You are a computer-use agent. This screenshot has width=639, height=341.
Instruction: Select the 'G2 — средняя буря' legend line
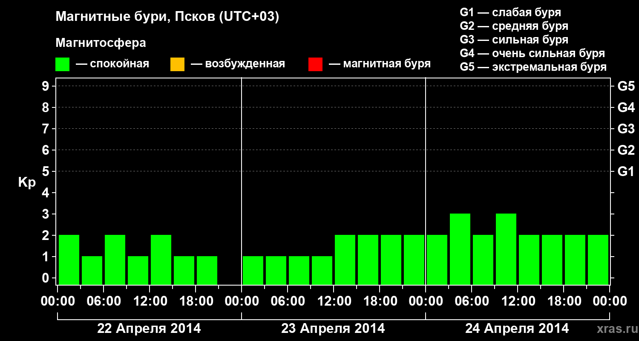(x=514, y=26)
